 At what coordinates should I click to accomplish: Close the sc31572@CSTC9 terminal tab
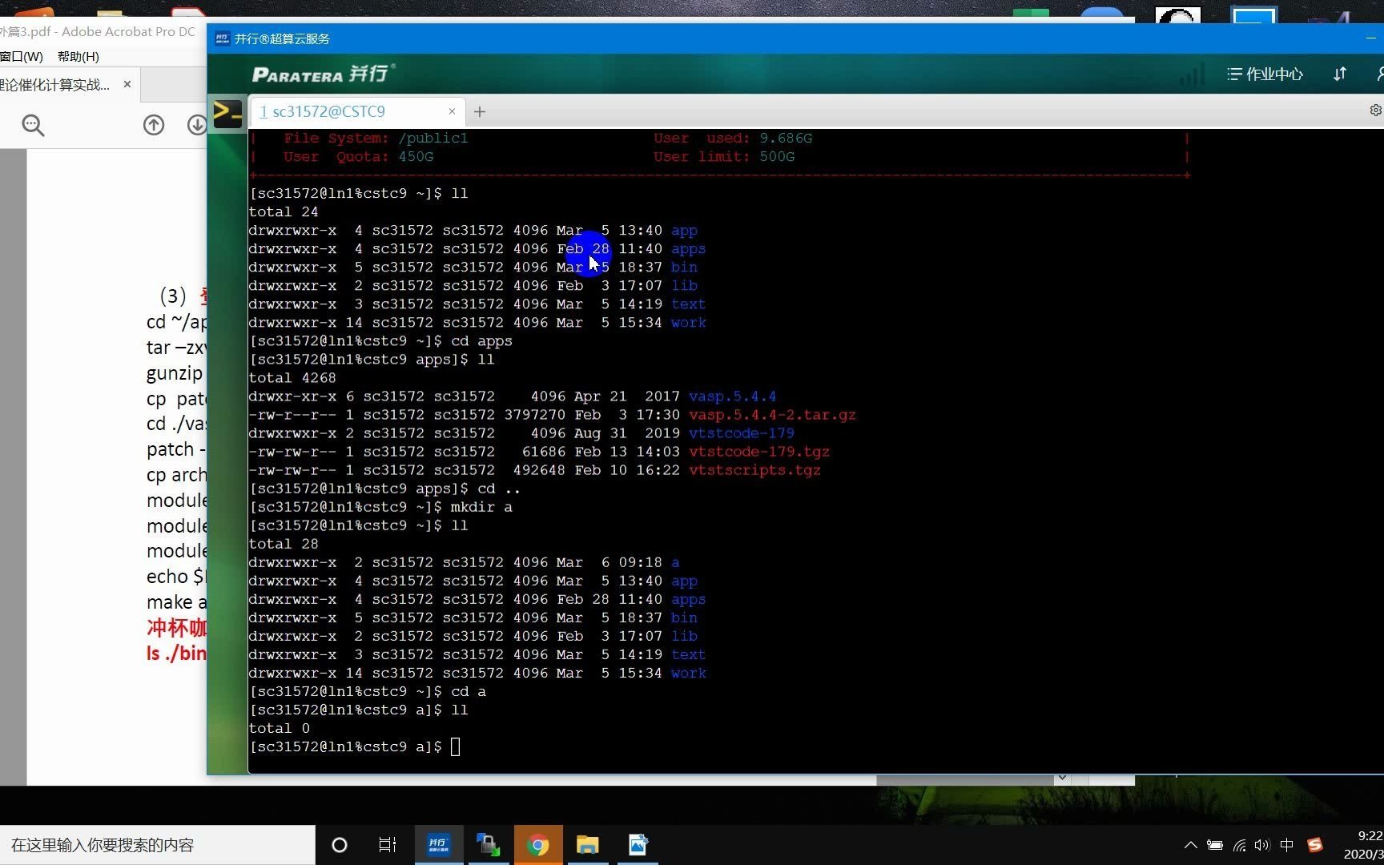[x=452, y=111]
